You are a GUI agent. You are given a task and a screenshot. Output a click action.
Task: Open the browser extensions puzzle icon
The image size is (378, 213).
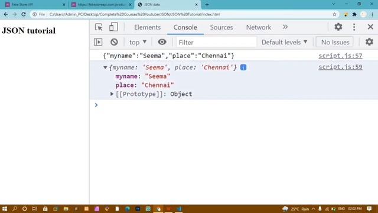354,14
